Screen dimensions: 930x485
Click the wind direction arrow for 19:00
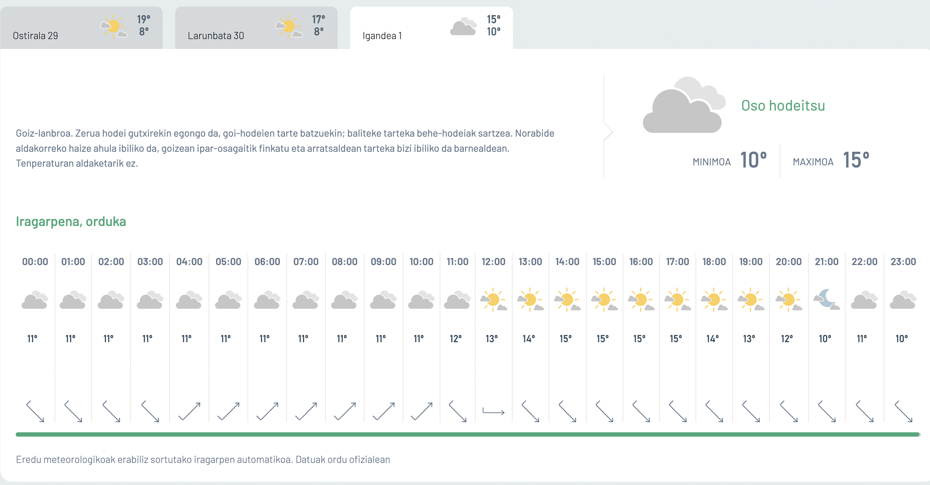(751, 411)
